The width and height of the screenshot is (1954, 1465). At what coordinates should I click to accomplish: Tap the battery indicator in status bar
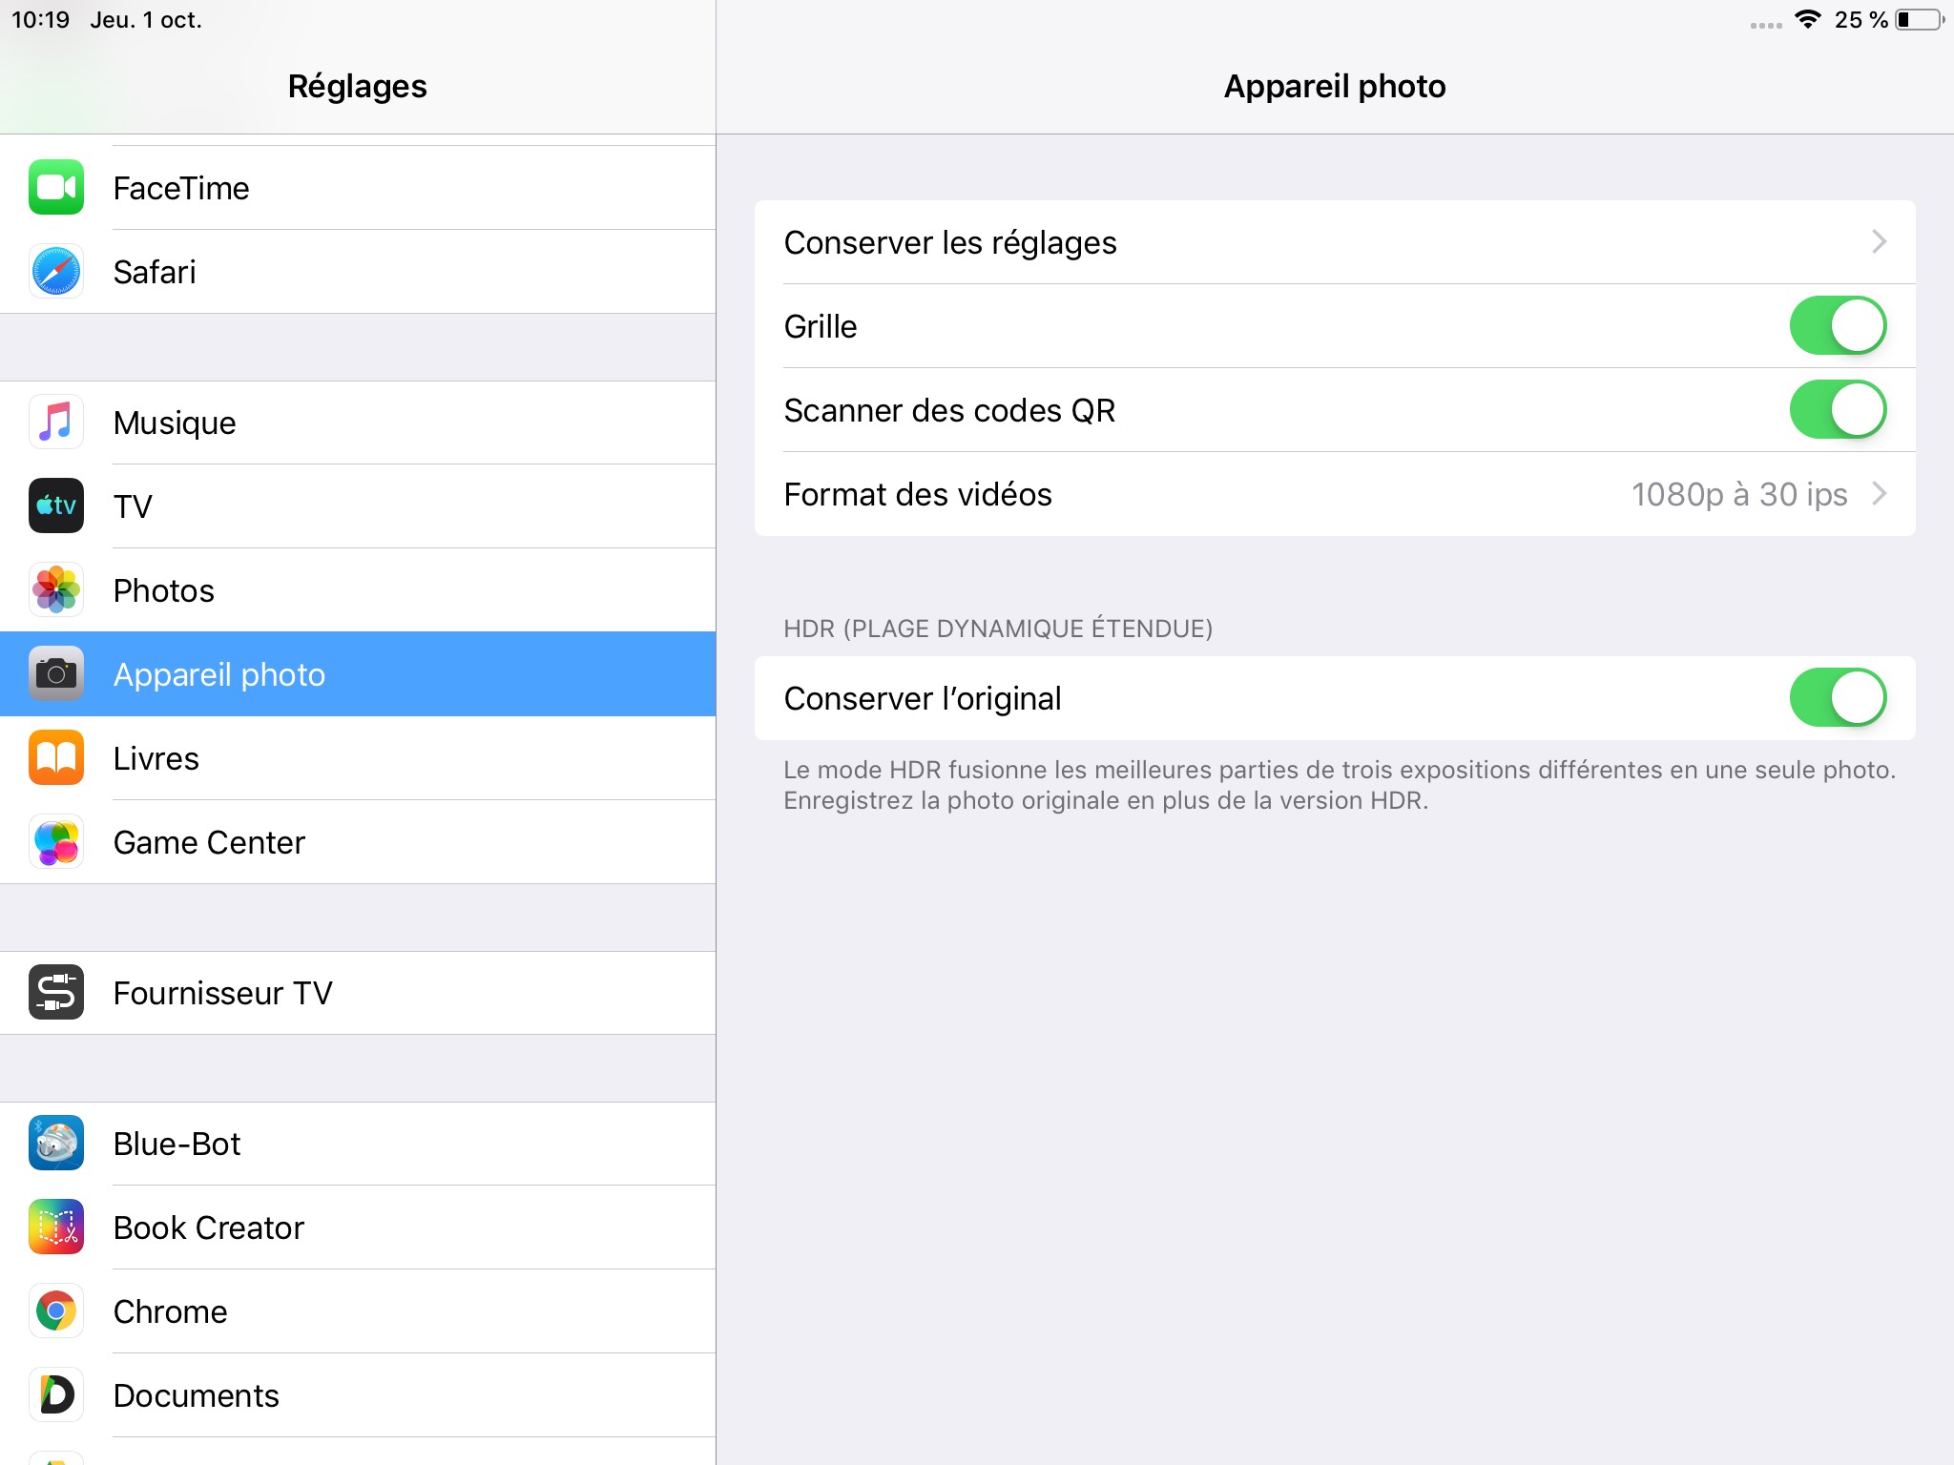pos(1918,20)
